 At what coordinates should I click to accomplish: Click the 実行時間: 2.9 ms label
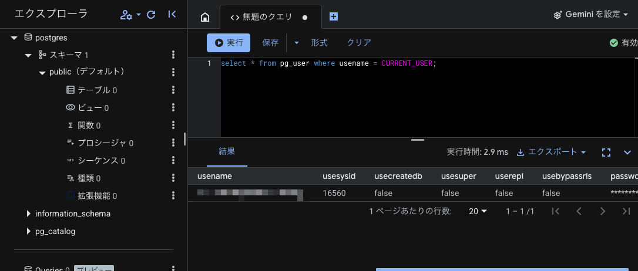click(477, 152)
